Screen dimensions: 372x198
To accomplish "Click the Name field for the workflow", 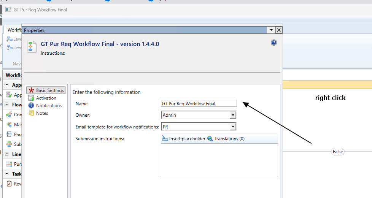I will click(199, 103).
